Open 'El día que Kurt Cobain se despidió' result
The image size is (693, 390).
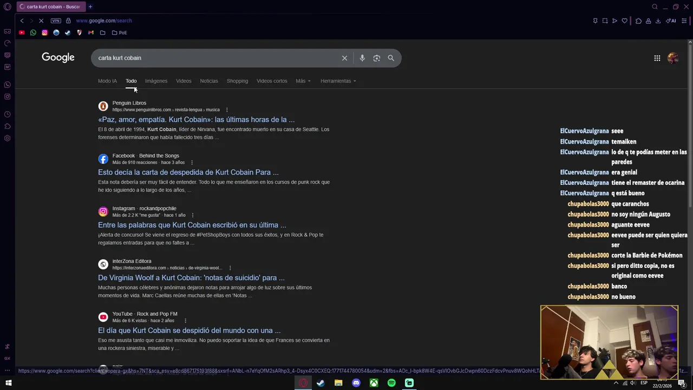[x=189, y=330]
